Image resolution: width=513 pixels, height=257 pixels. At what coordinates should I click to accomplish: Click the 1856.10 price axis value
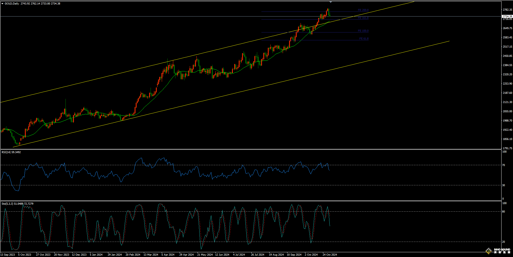click(x=507, y=139)
